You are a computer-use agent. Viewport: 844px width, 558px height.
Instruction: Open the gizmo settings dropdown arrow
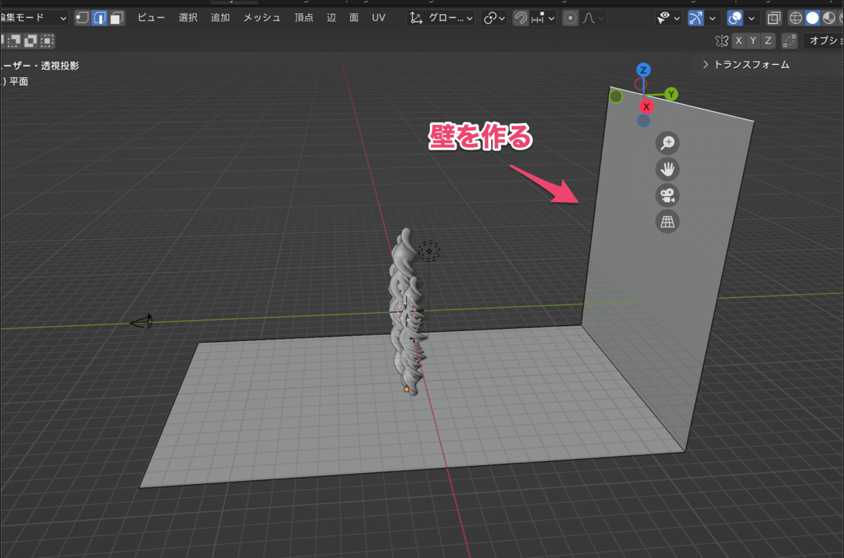(713, 18)
